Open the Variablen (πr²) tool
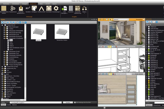Viewport: 164px width, 109px height. point(28,8)
